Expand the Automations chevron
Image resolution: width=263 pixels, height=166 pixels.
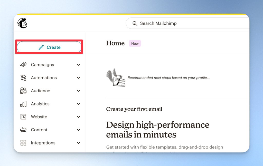(x=79, y=78)
